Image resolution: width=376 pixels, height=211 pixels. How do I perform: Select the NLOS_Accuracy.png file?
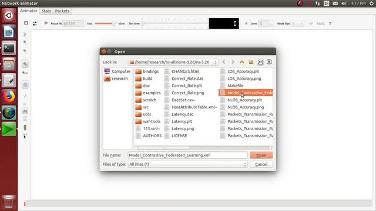pyautogui.click(x=242, y=107)
